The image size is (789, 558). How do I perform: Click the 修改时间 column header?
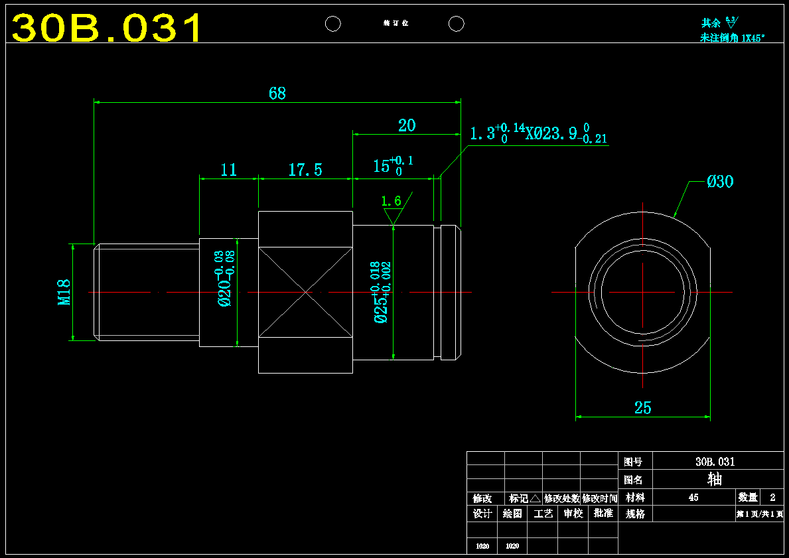pos(599,499)
